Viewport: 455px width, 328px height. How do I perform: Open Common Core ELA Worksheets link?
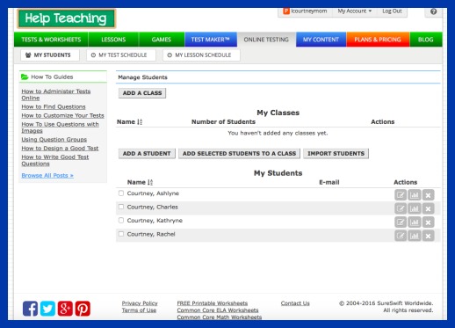point(218,310)
